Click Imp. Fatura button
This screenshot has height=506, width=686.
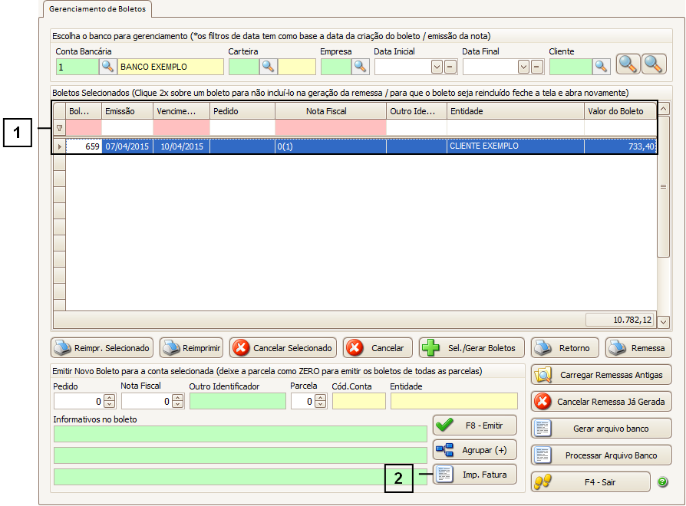pos(474,475)
